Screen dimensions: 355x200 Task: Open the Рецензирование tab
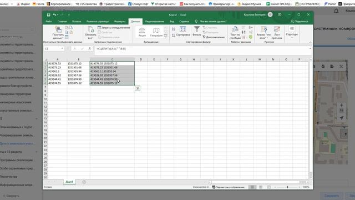155,22
